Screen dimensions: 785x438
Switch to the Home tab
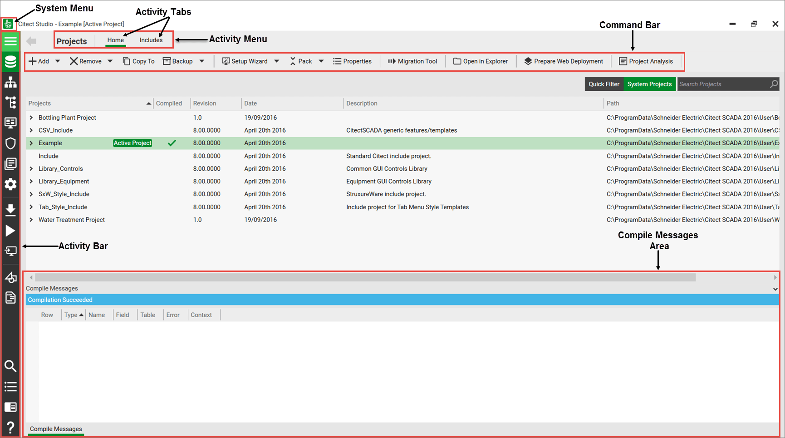(x=116, y=40)
